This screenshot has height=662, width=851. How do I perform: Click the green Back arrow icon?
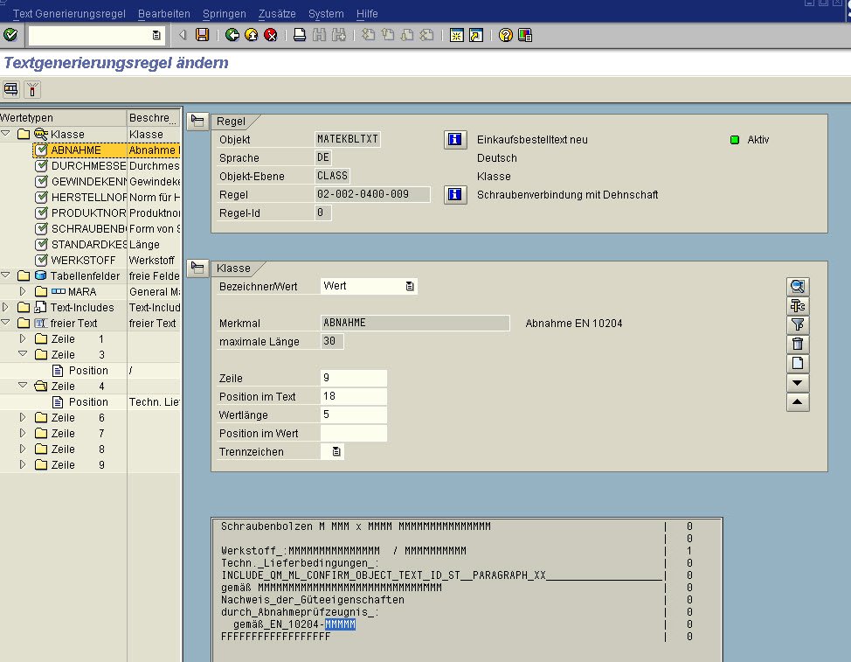[232, 35]
